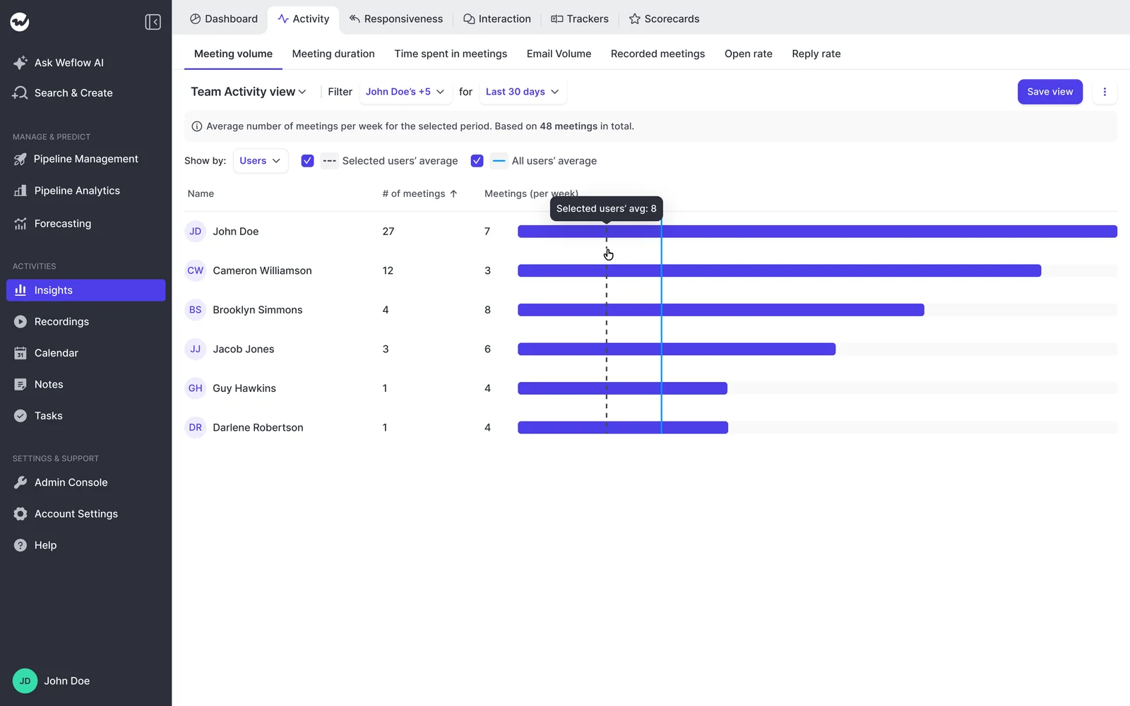Click the Ask Weflow AI sparkle icon
This screenshot has width=1130, height=706.
pyautogui.click(x=20, y=62)
